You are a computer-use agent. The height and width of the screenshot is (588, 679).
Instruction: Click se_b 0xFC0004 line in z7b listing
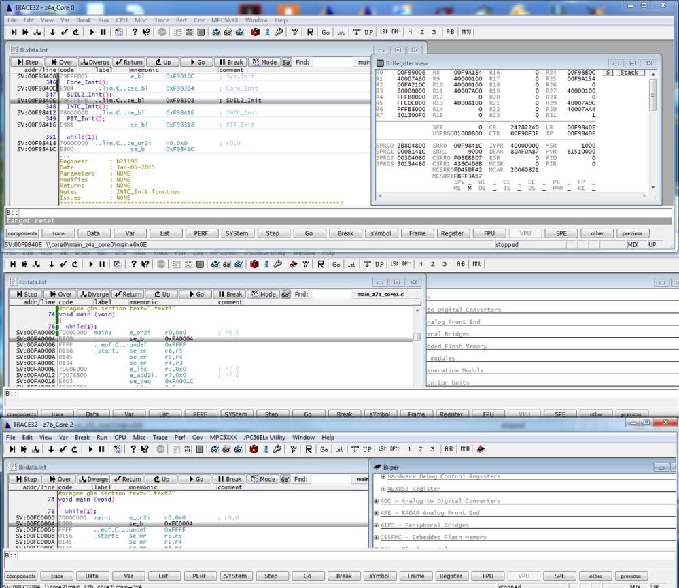pos(188,523)
